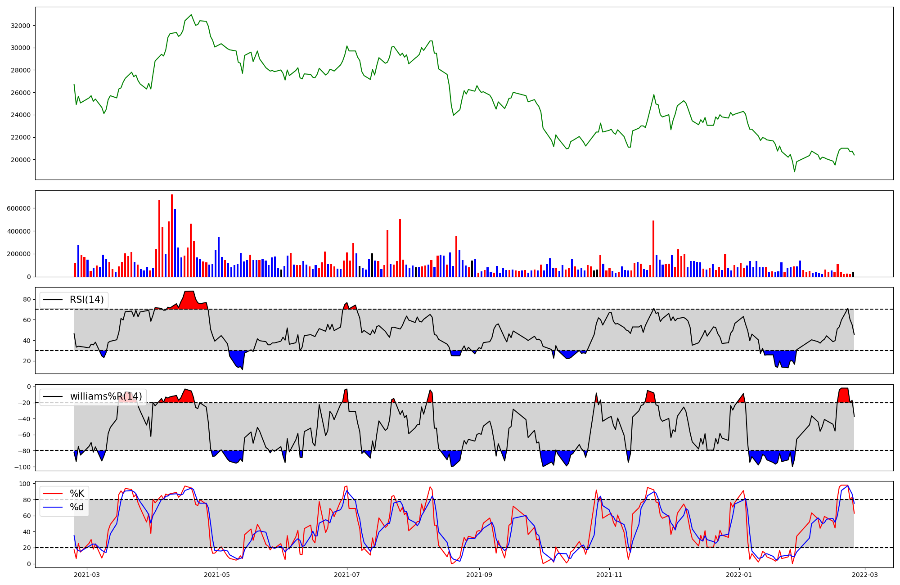900x585 pixels.
Task: Click the 2021-03 x-axis tick label
Action: (87, 575)
